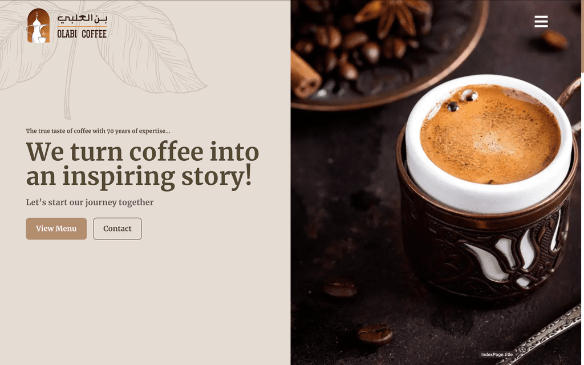Viewport: 584px width, 365px height.
Task: Click the Arabic logo text
Action: (82, 18)
